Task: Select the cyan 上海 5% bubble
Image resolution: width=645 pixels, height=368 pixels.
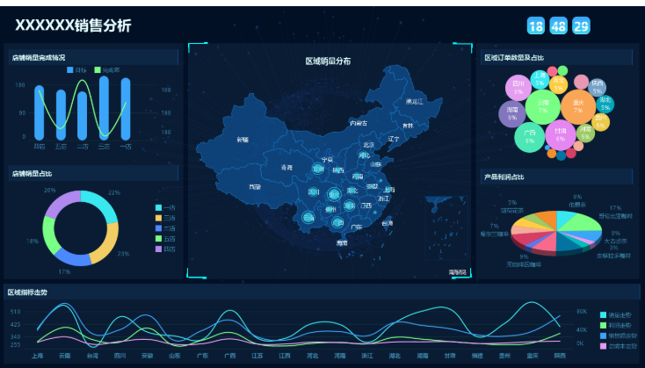Action: click(540, 79)
